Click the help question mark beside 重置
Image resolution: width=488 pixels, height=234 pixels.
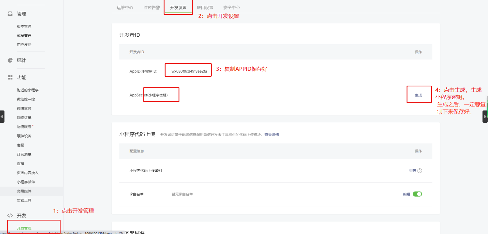(x=420, y=170)
